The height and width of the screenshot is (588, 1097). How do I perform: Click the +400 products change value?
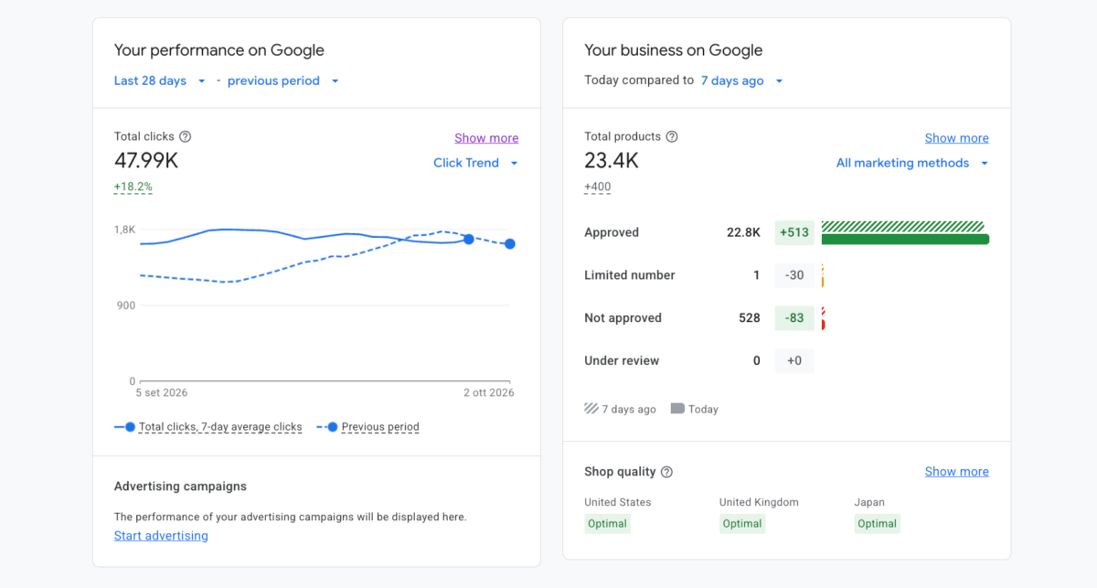(598, 187)
